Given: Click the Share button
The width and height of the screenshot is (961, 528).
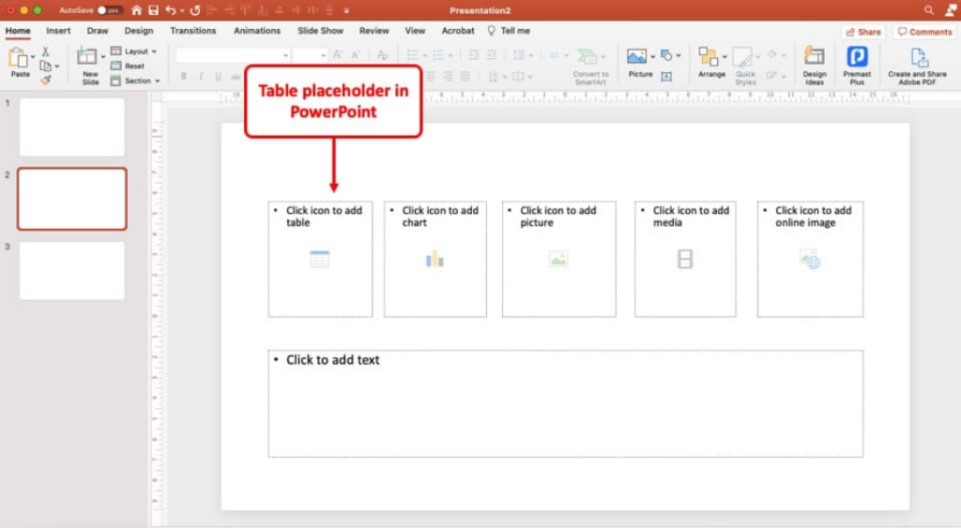Looking at the screenshot, I should pyautogui.click(x=862, y=32).
